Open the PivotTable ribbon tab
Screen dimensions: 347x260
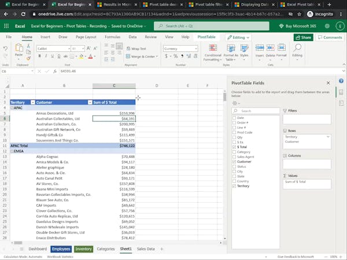(x=206, y=37)
